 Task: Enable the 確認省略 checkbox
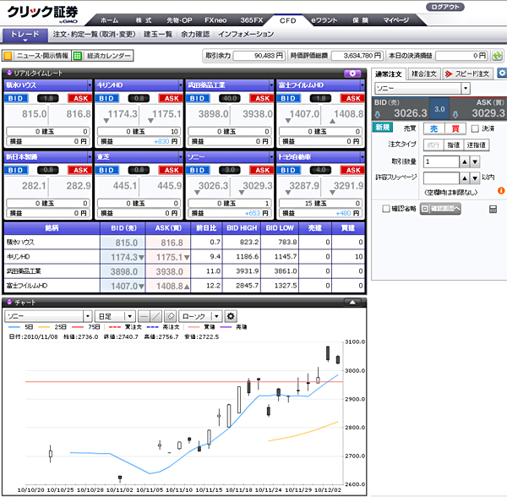coord(386,209)
